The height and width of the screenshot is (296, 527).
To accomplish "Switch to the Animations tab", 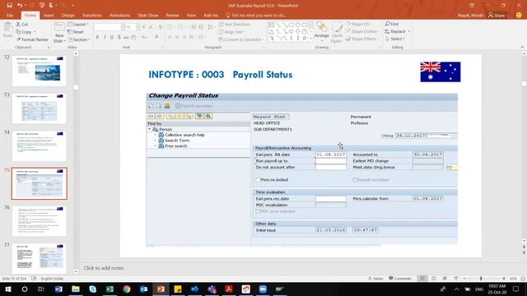I will 119,15.
